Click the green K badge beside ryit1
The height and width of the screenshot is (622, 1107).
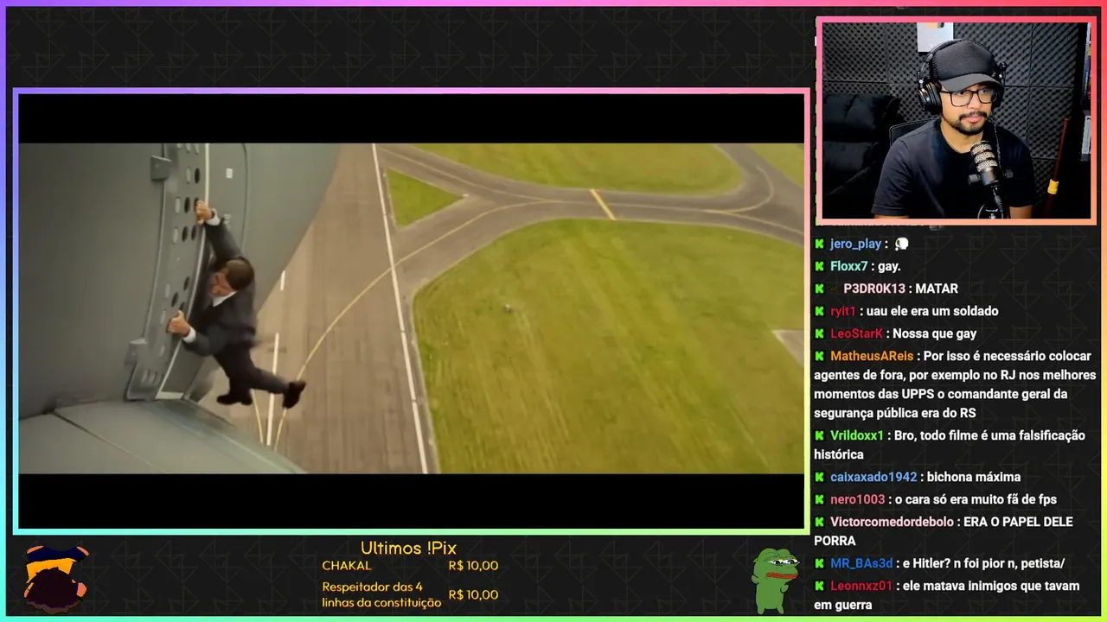[819, 311]
